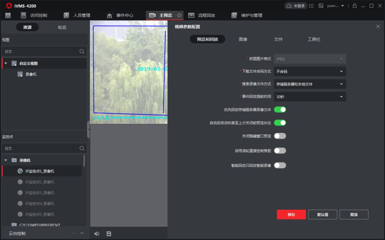The image size is (385, 240).
Task: Enable the 启用滚轮直接控制焦距 switch
Action: click(280, 151)
